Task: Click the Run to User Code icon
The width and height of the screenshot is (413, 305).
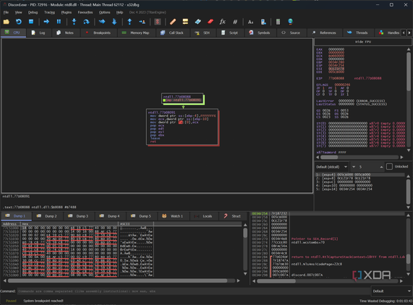Action: [x=142, y=22]
